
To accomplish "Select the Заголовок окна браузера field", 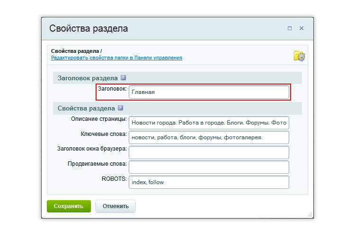I will pyautogui.click(x=209, y=152).
